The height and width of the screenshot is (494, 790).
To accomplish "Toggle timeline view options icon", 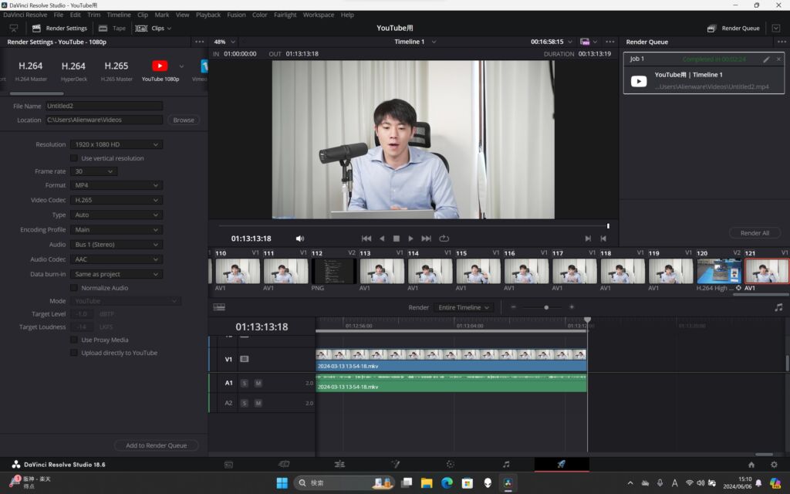I will 219,307.
